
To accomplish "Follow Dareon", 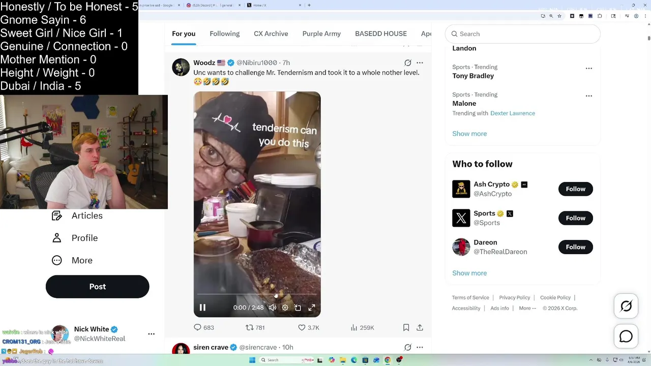I will click(x=576, y=247).
